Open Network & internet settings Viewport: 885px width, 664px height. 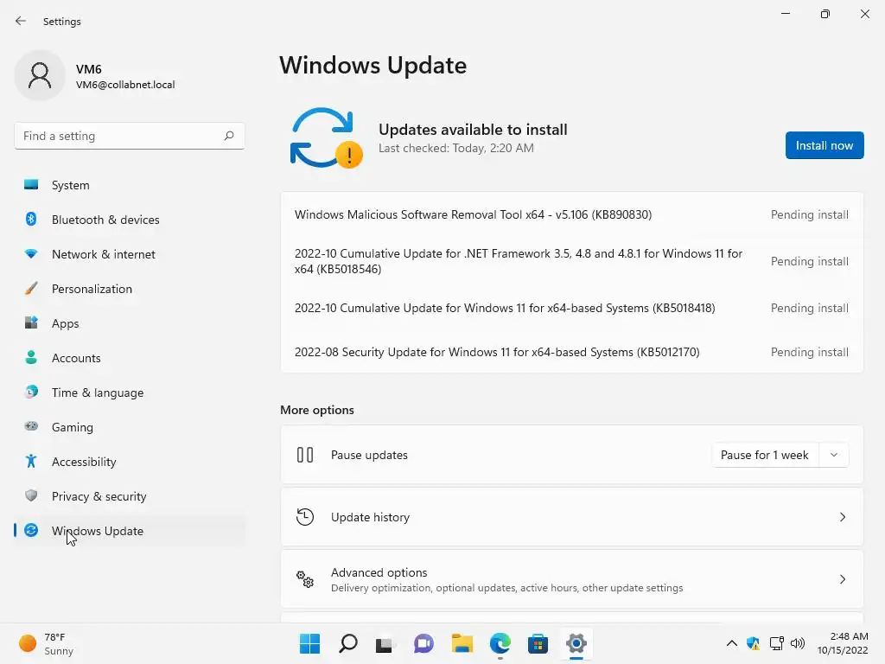click(130, 254)
